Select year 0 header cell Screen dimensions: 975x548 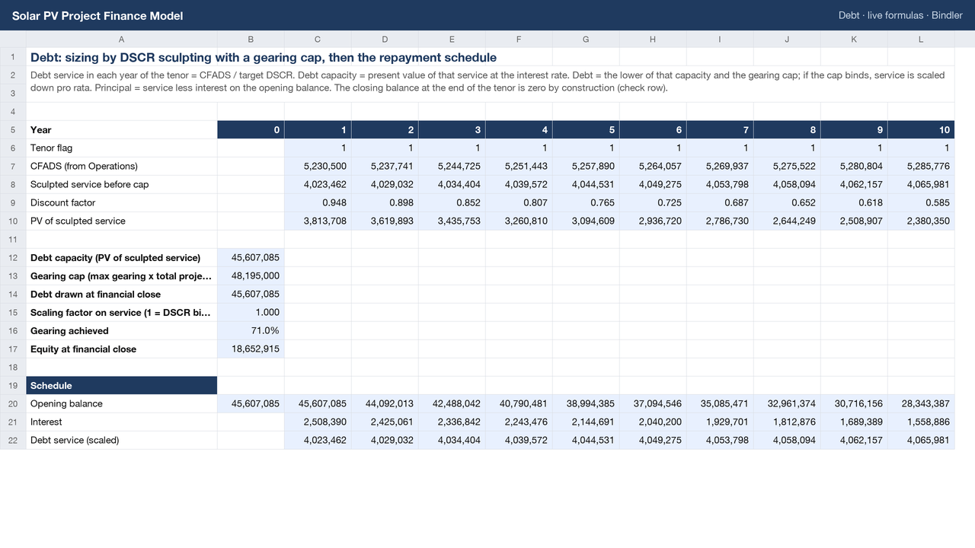coord(251,129)
